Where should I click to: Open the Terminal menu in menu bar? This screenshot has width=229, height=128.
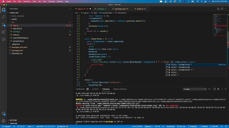click(x=52, y=1)
